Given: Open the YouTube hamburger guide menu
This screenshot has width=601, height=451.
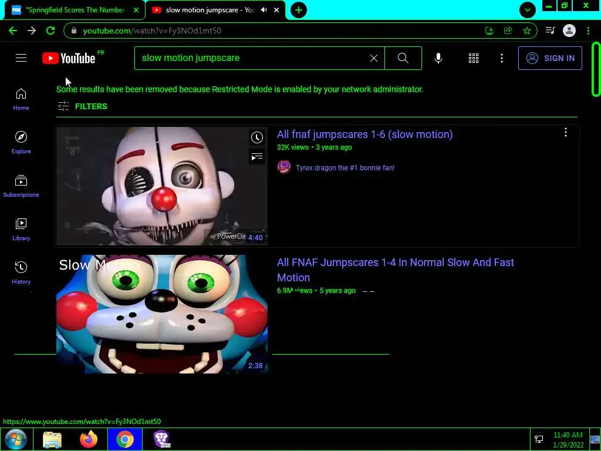Looking at the screenshot, I should (x=21, y=58).
